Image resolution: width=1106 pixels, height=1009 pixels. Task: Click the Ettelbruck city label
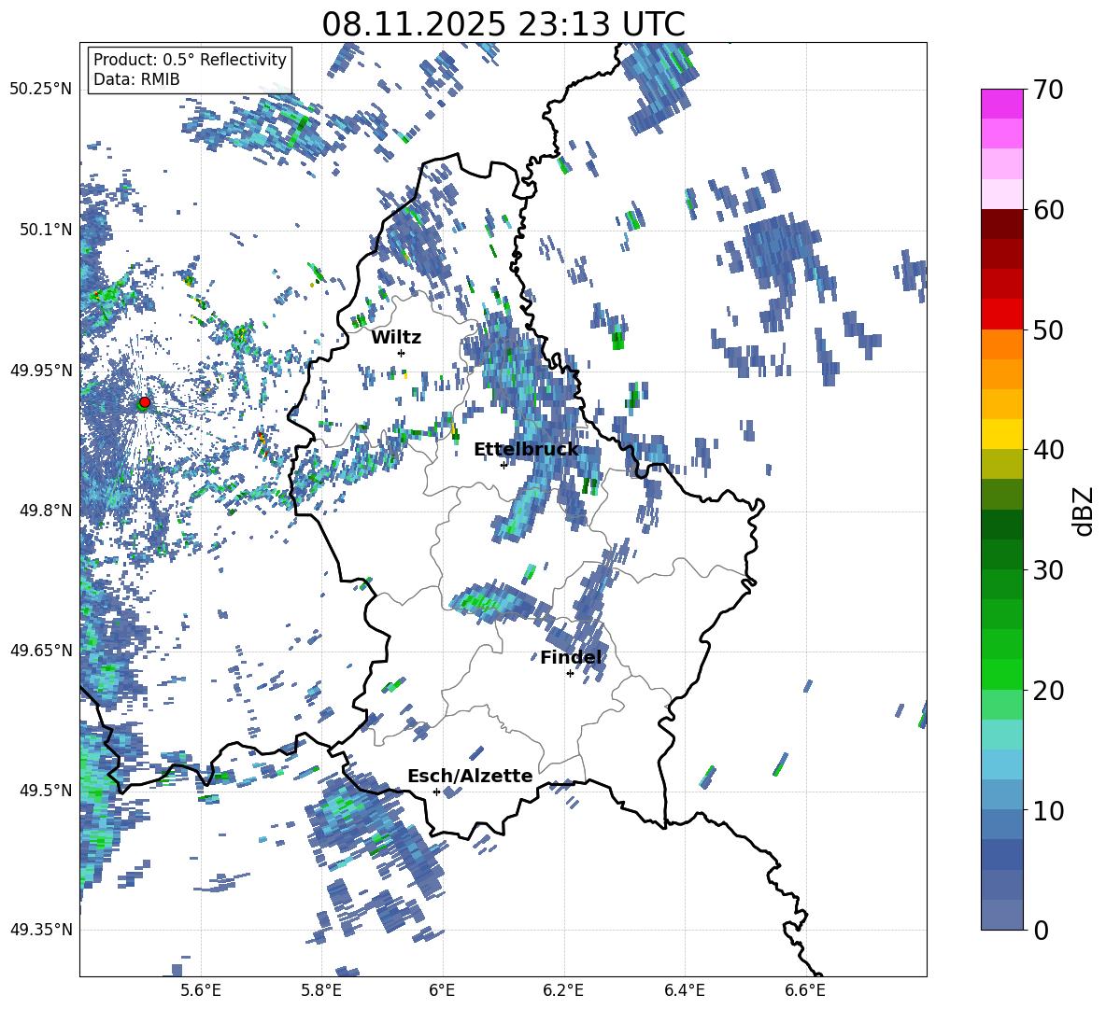pos(526,450)
